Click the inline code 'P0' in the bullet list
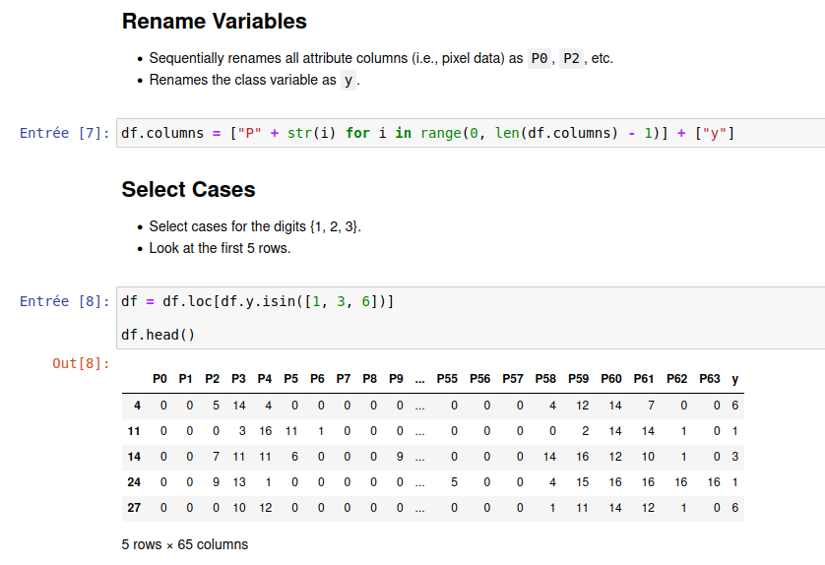Viewport: 825px width, 565px height. click(x=539, y=59)
